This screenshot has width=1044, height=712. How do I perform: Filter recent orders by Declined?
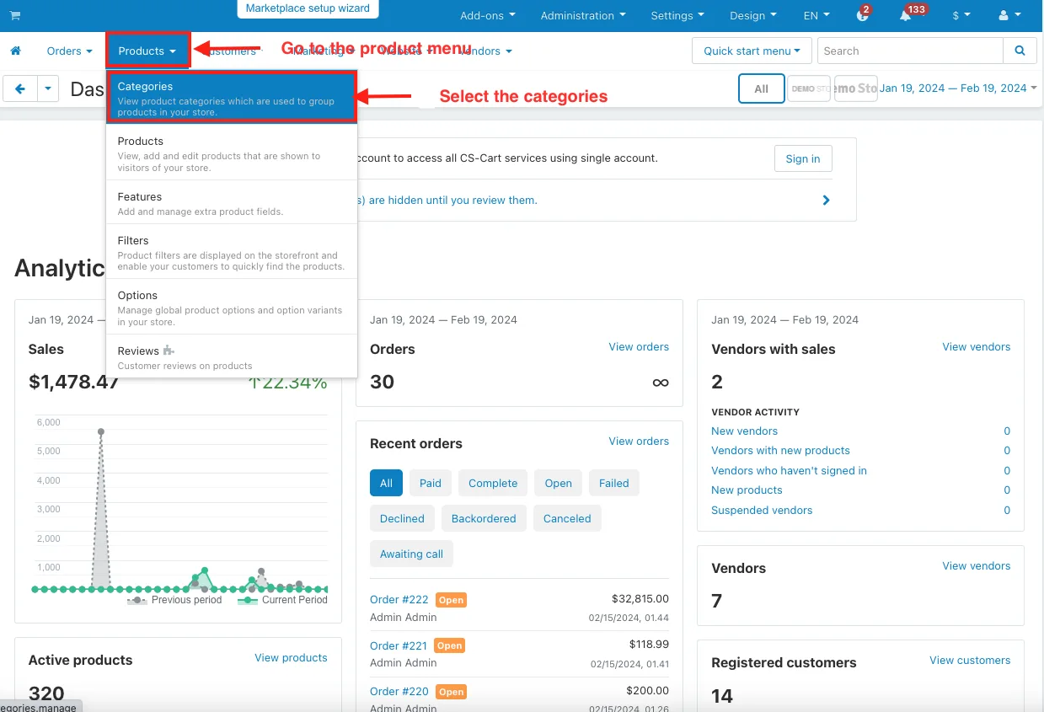click(402, 518)
